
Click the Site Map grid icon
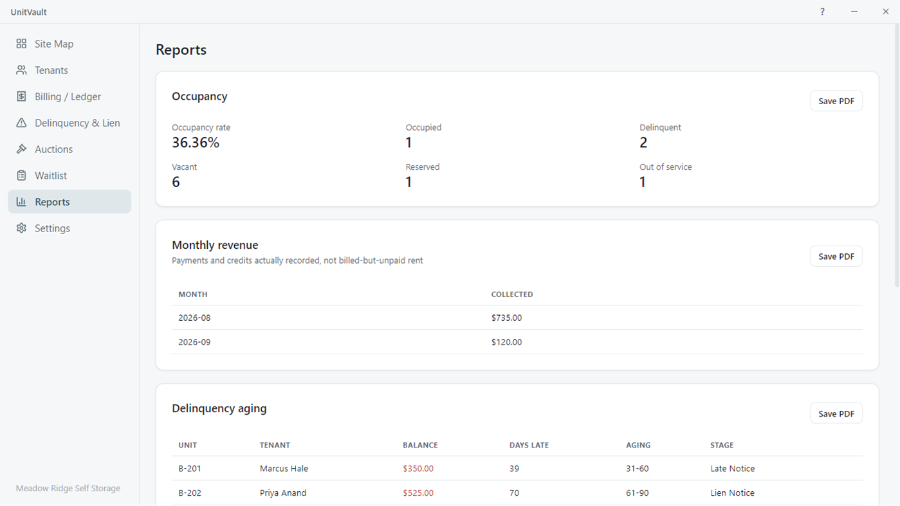[21, 44]
